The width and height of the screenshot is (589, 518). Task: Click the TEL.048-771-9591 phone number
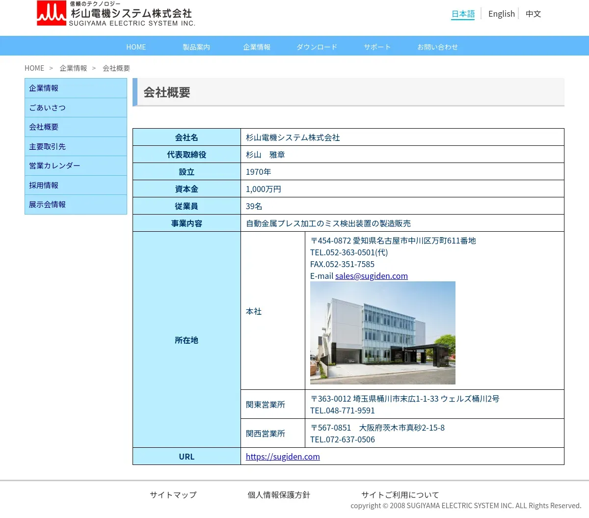(343, 410)
